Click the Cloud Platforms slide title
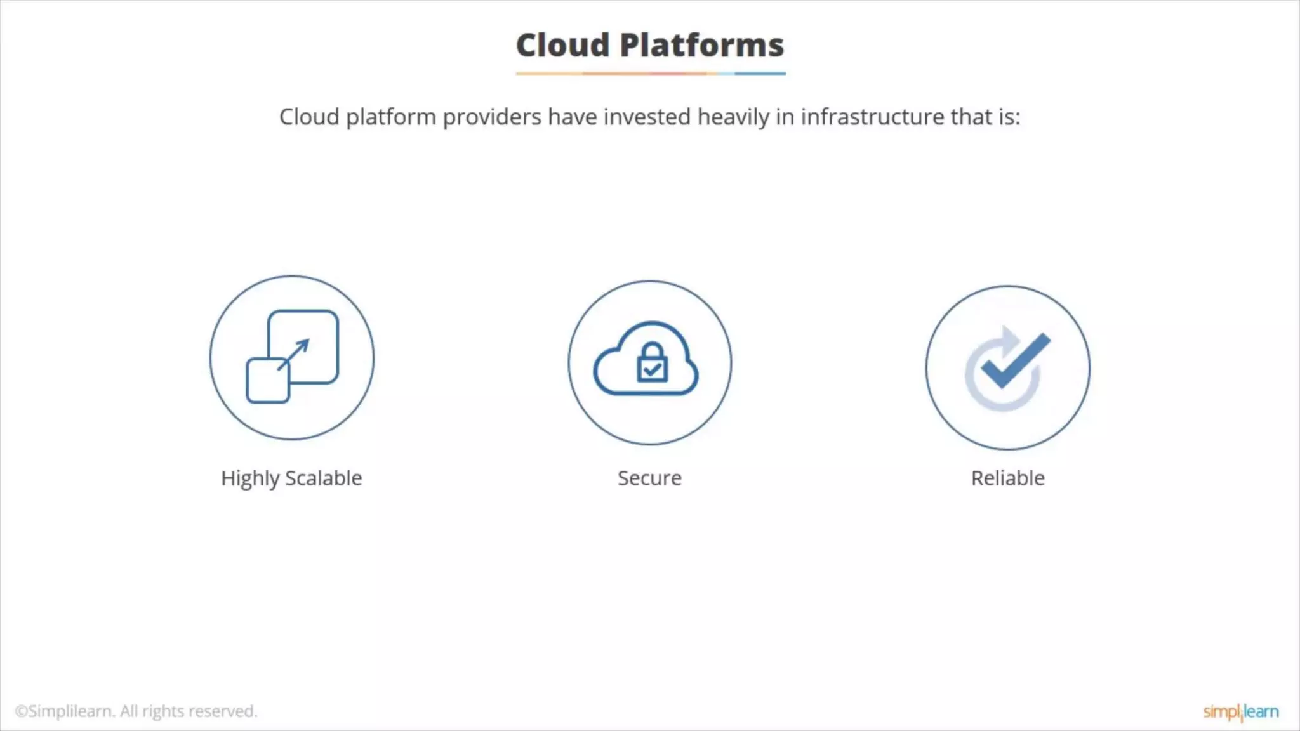Image resolution: width=1300 pixels, height=731 pixels. click(x=649, y=45)
